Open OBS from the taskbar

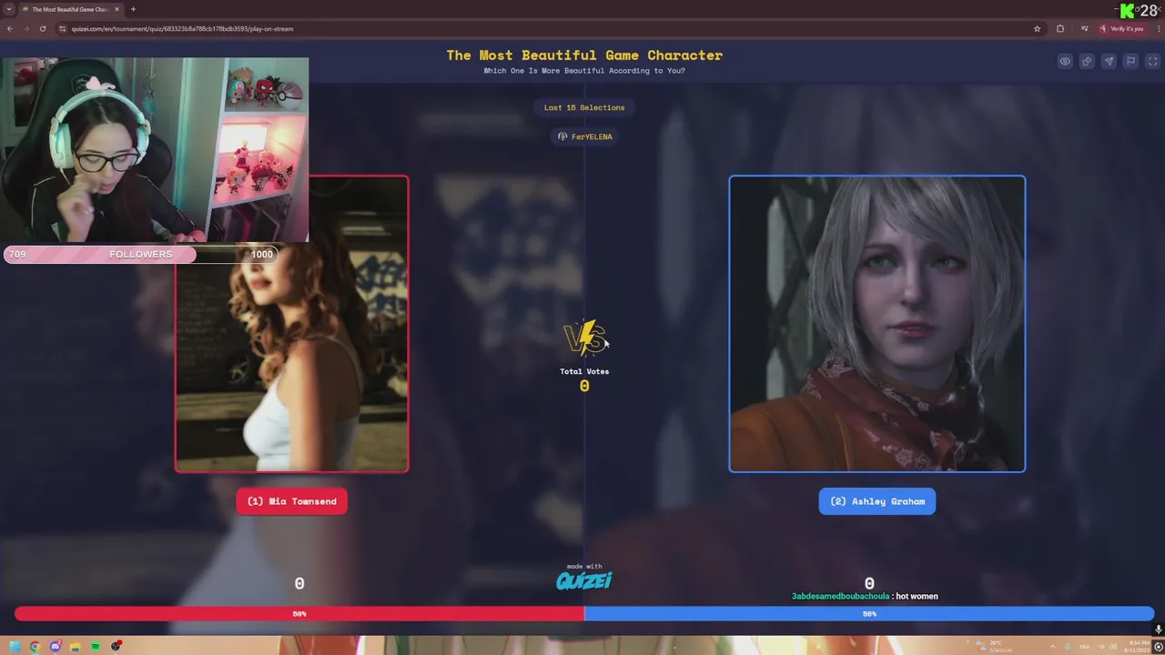coord(116,647)
